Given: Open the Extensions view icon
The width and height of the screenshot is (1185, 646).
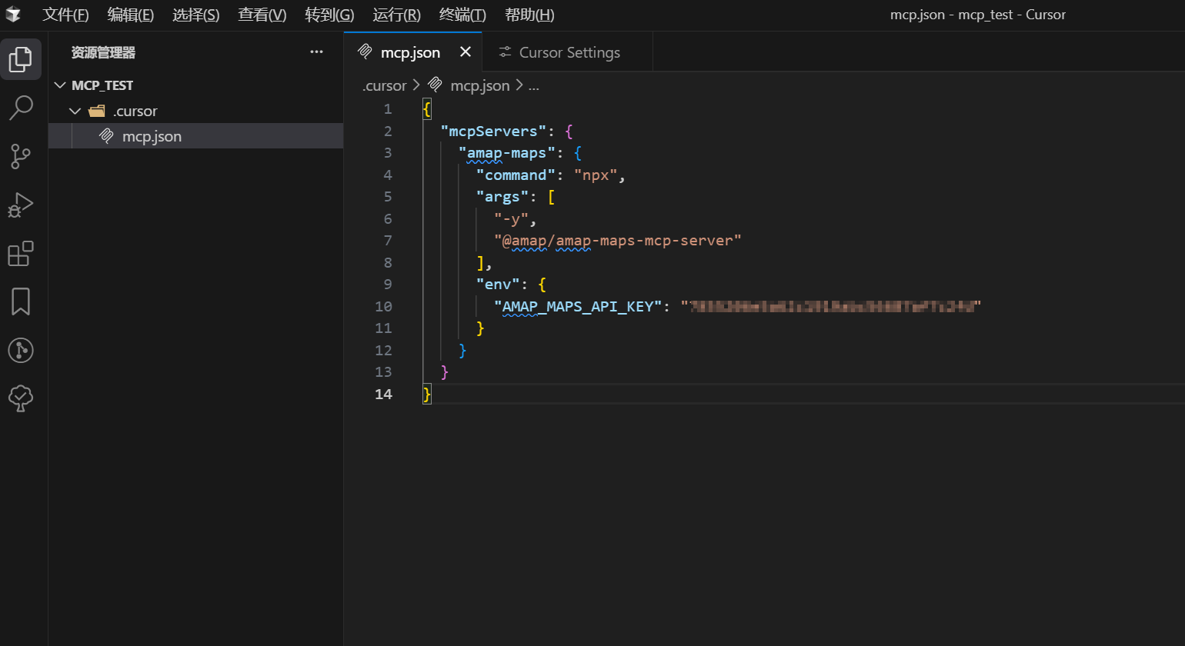Looking at the screenshot, I should pyautogui.click(x=21, y=253).
